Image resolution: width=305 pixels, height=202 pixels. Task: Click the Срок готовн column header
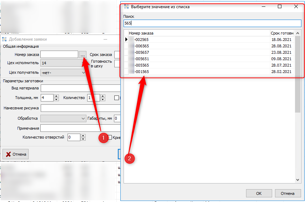[282, 33]
